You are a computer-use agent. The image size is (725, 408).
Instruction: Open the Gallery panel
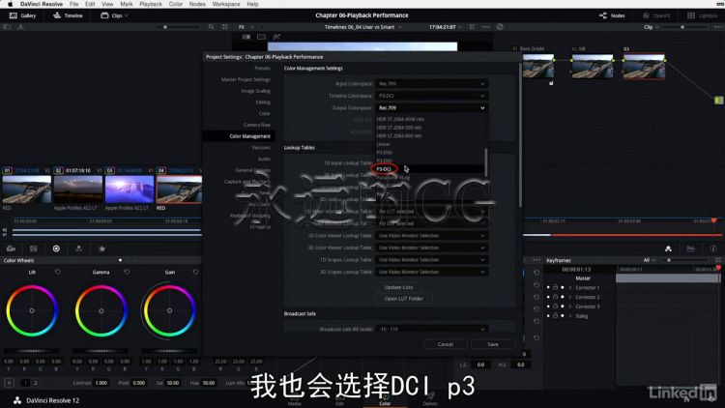click(22, 15)
